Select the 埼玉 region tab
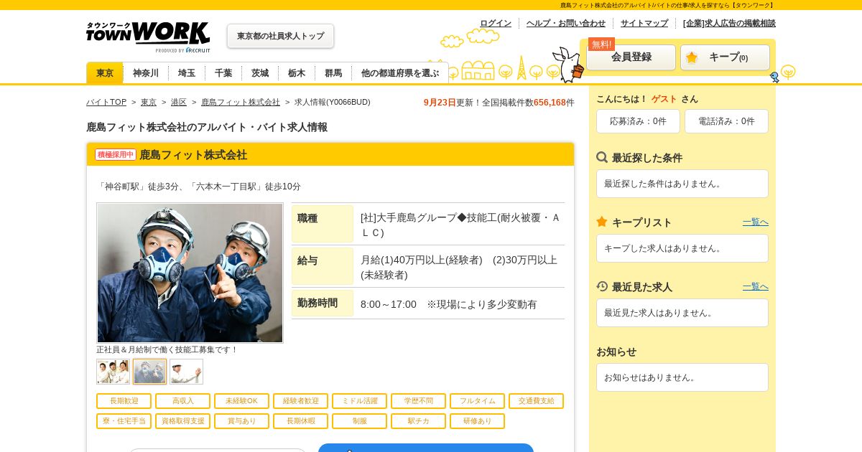862x452 pixels. click(x=187, y=72)
